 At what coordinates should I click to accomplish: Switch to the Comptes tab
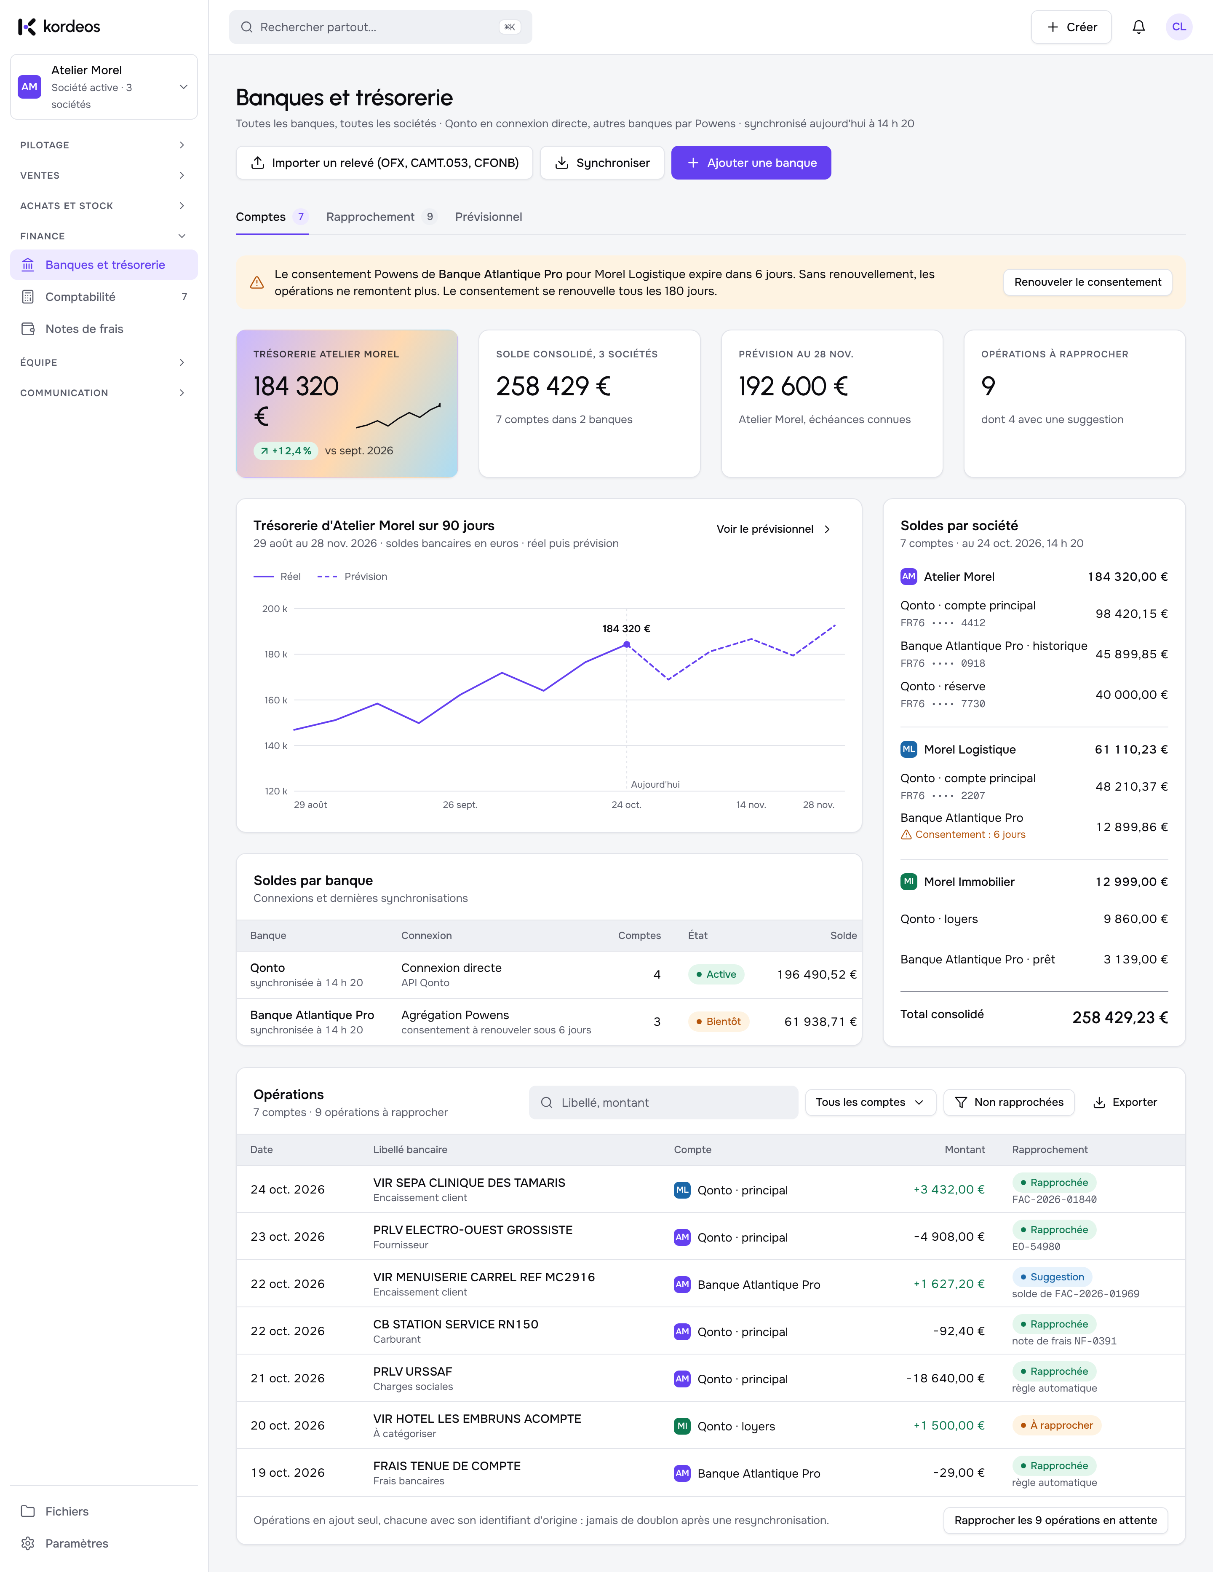[x=272, y=217]
